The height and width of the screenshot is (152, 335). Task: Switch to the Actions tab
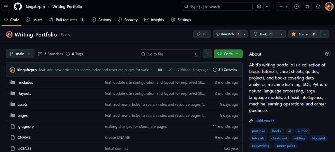101,20
